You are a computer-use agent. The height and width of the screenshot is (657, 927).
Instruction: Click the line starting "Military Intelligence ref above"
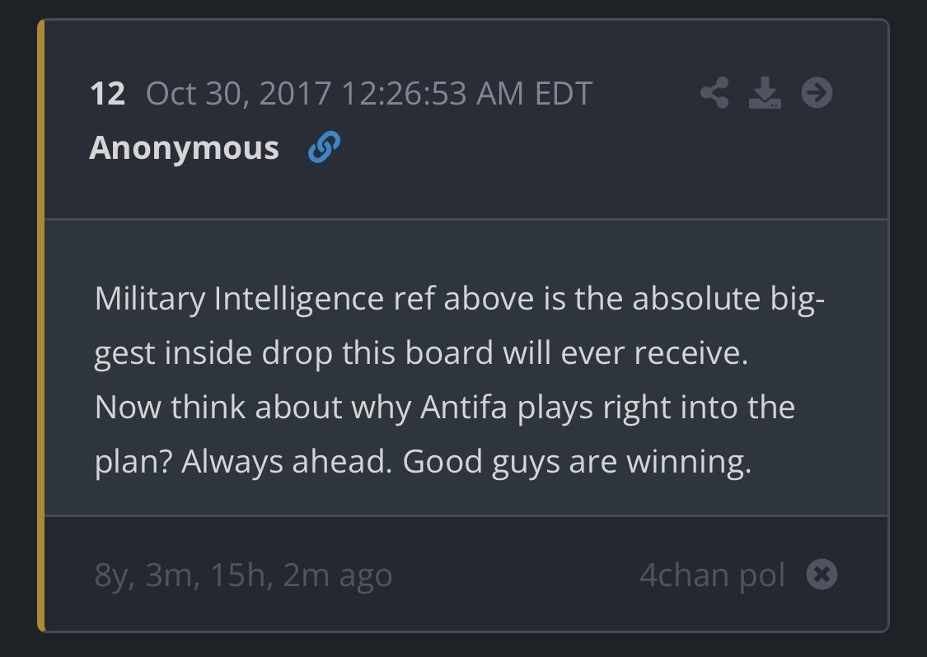459,298
